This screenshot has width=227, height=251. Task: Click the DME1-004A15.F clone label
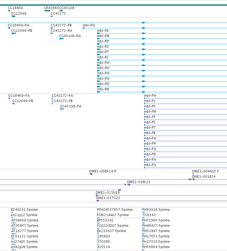coord(206,171)
